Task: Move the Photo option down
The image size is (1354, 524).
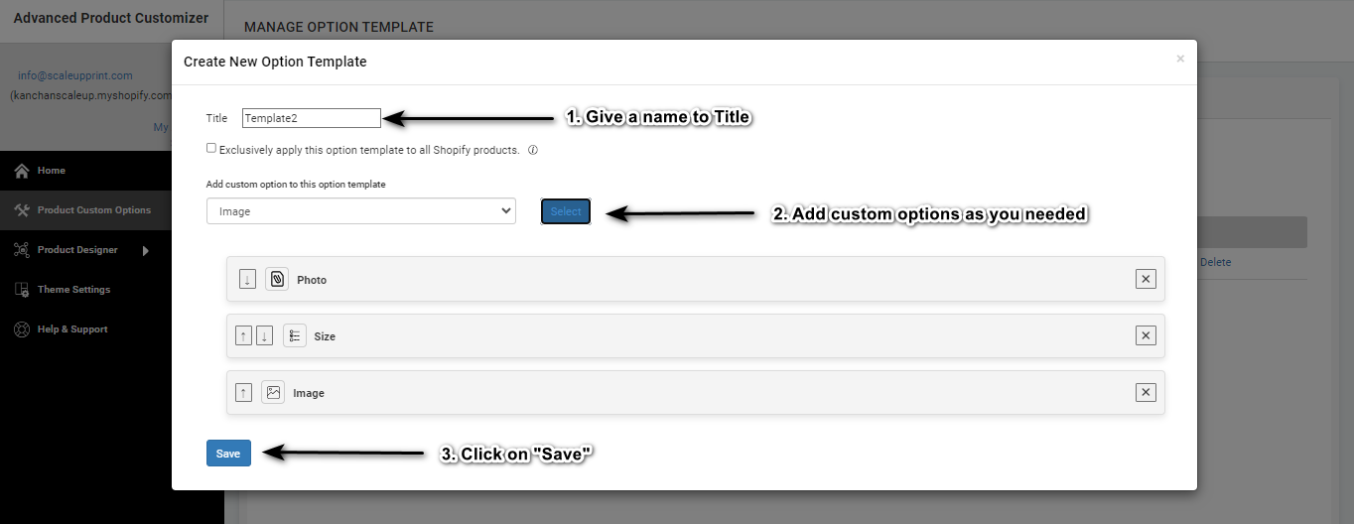Action: pyautogui.click(x=247, y=280)
